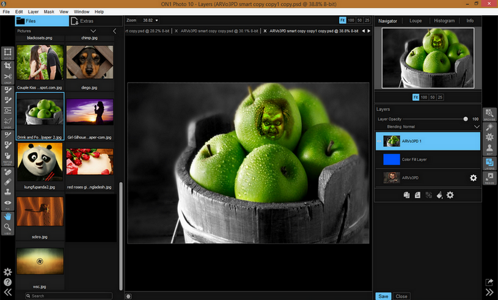Image resolution: width=498 pixels, height=300 pixels.
Task: Open preferences gear at bottom left
Action: (7, 272)
